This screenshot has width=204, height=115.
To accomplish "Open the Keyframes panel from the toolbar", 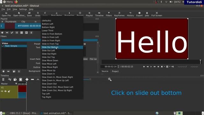I will 119,14.
